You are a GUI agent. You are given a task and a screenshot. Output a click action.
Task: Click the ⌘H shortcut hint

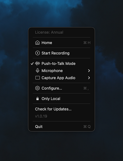[87, 43]
